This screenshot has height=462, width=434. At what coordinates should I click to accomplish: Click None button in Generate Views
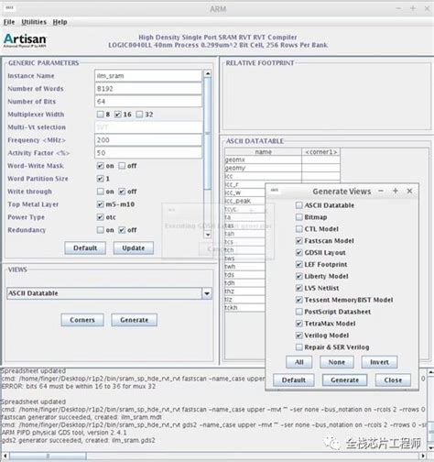337,362
